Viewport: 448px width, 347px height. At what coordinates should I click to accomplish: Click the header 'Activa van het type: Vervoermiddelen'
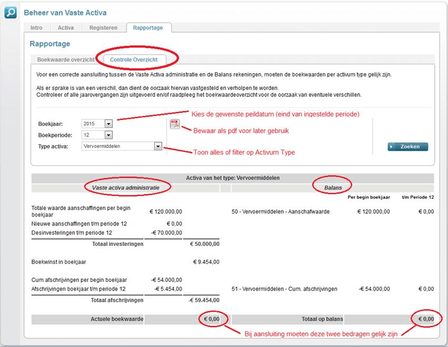233,178
